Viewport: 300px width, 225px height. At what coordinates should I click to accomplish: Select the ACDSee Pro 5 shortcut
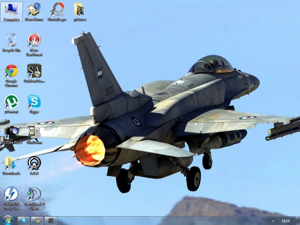(x=12, y=135)
